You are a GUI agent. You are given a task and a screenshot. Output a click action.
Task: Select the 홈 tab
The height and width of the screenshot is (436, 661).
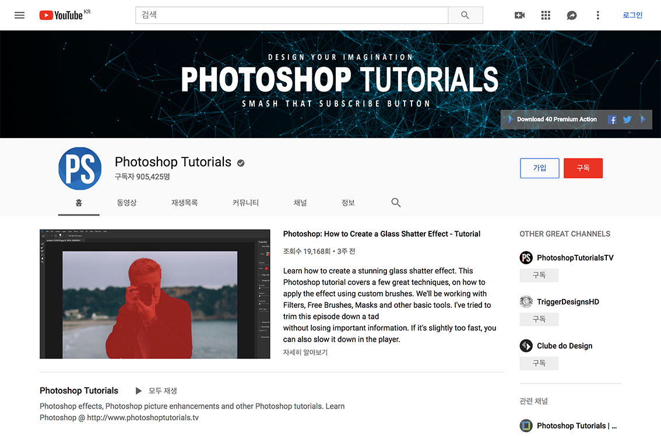(79, 203)
